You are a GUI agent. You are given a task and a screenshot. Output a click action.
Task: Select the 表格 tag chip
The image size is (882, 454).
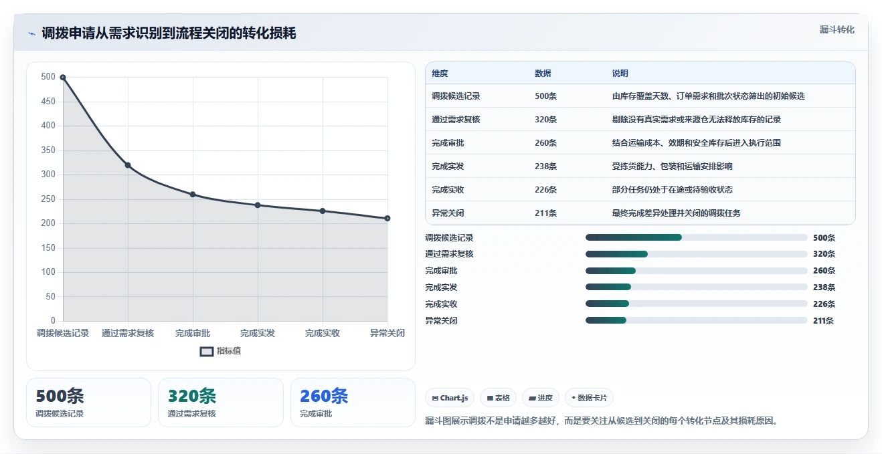tap(498, 398)
